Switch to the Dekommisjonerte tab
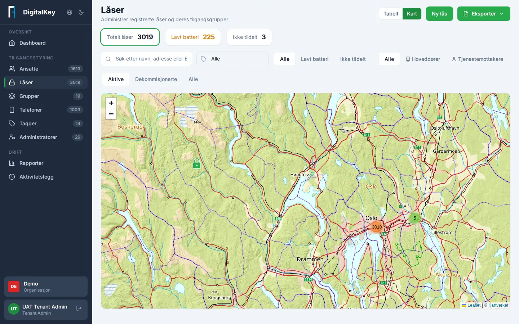The image size is (519, 324). point(156,79)
